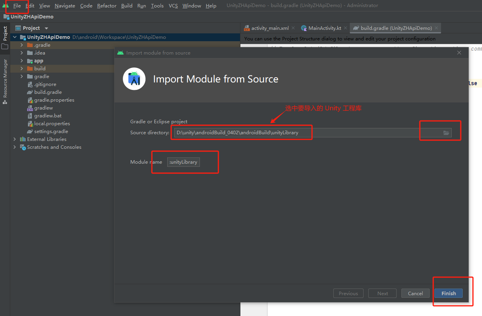Open the Help menu
482x316 pixels.
click(211, 5)
